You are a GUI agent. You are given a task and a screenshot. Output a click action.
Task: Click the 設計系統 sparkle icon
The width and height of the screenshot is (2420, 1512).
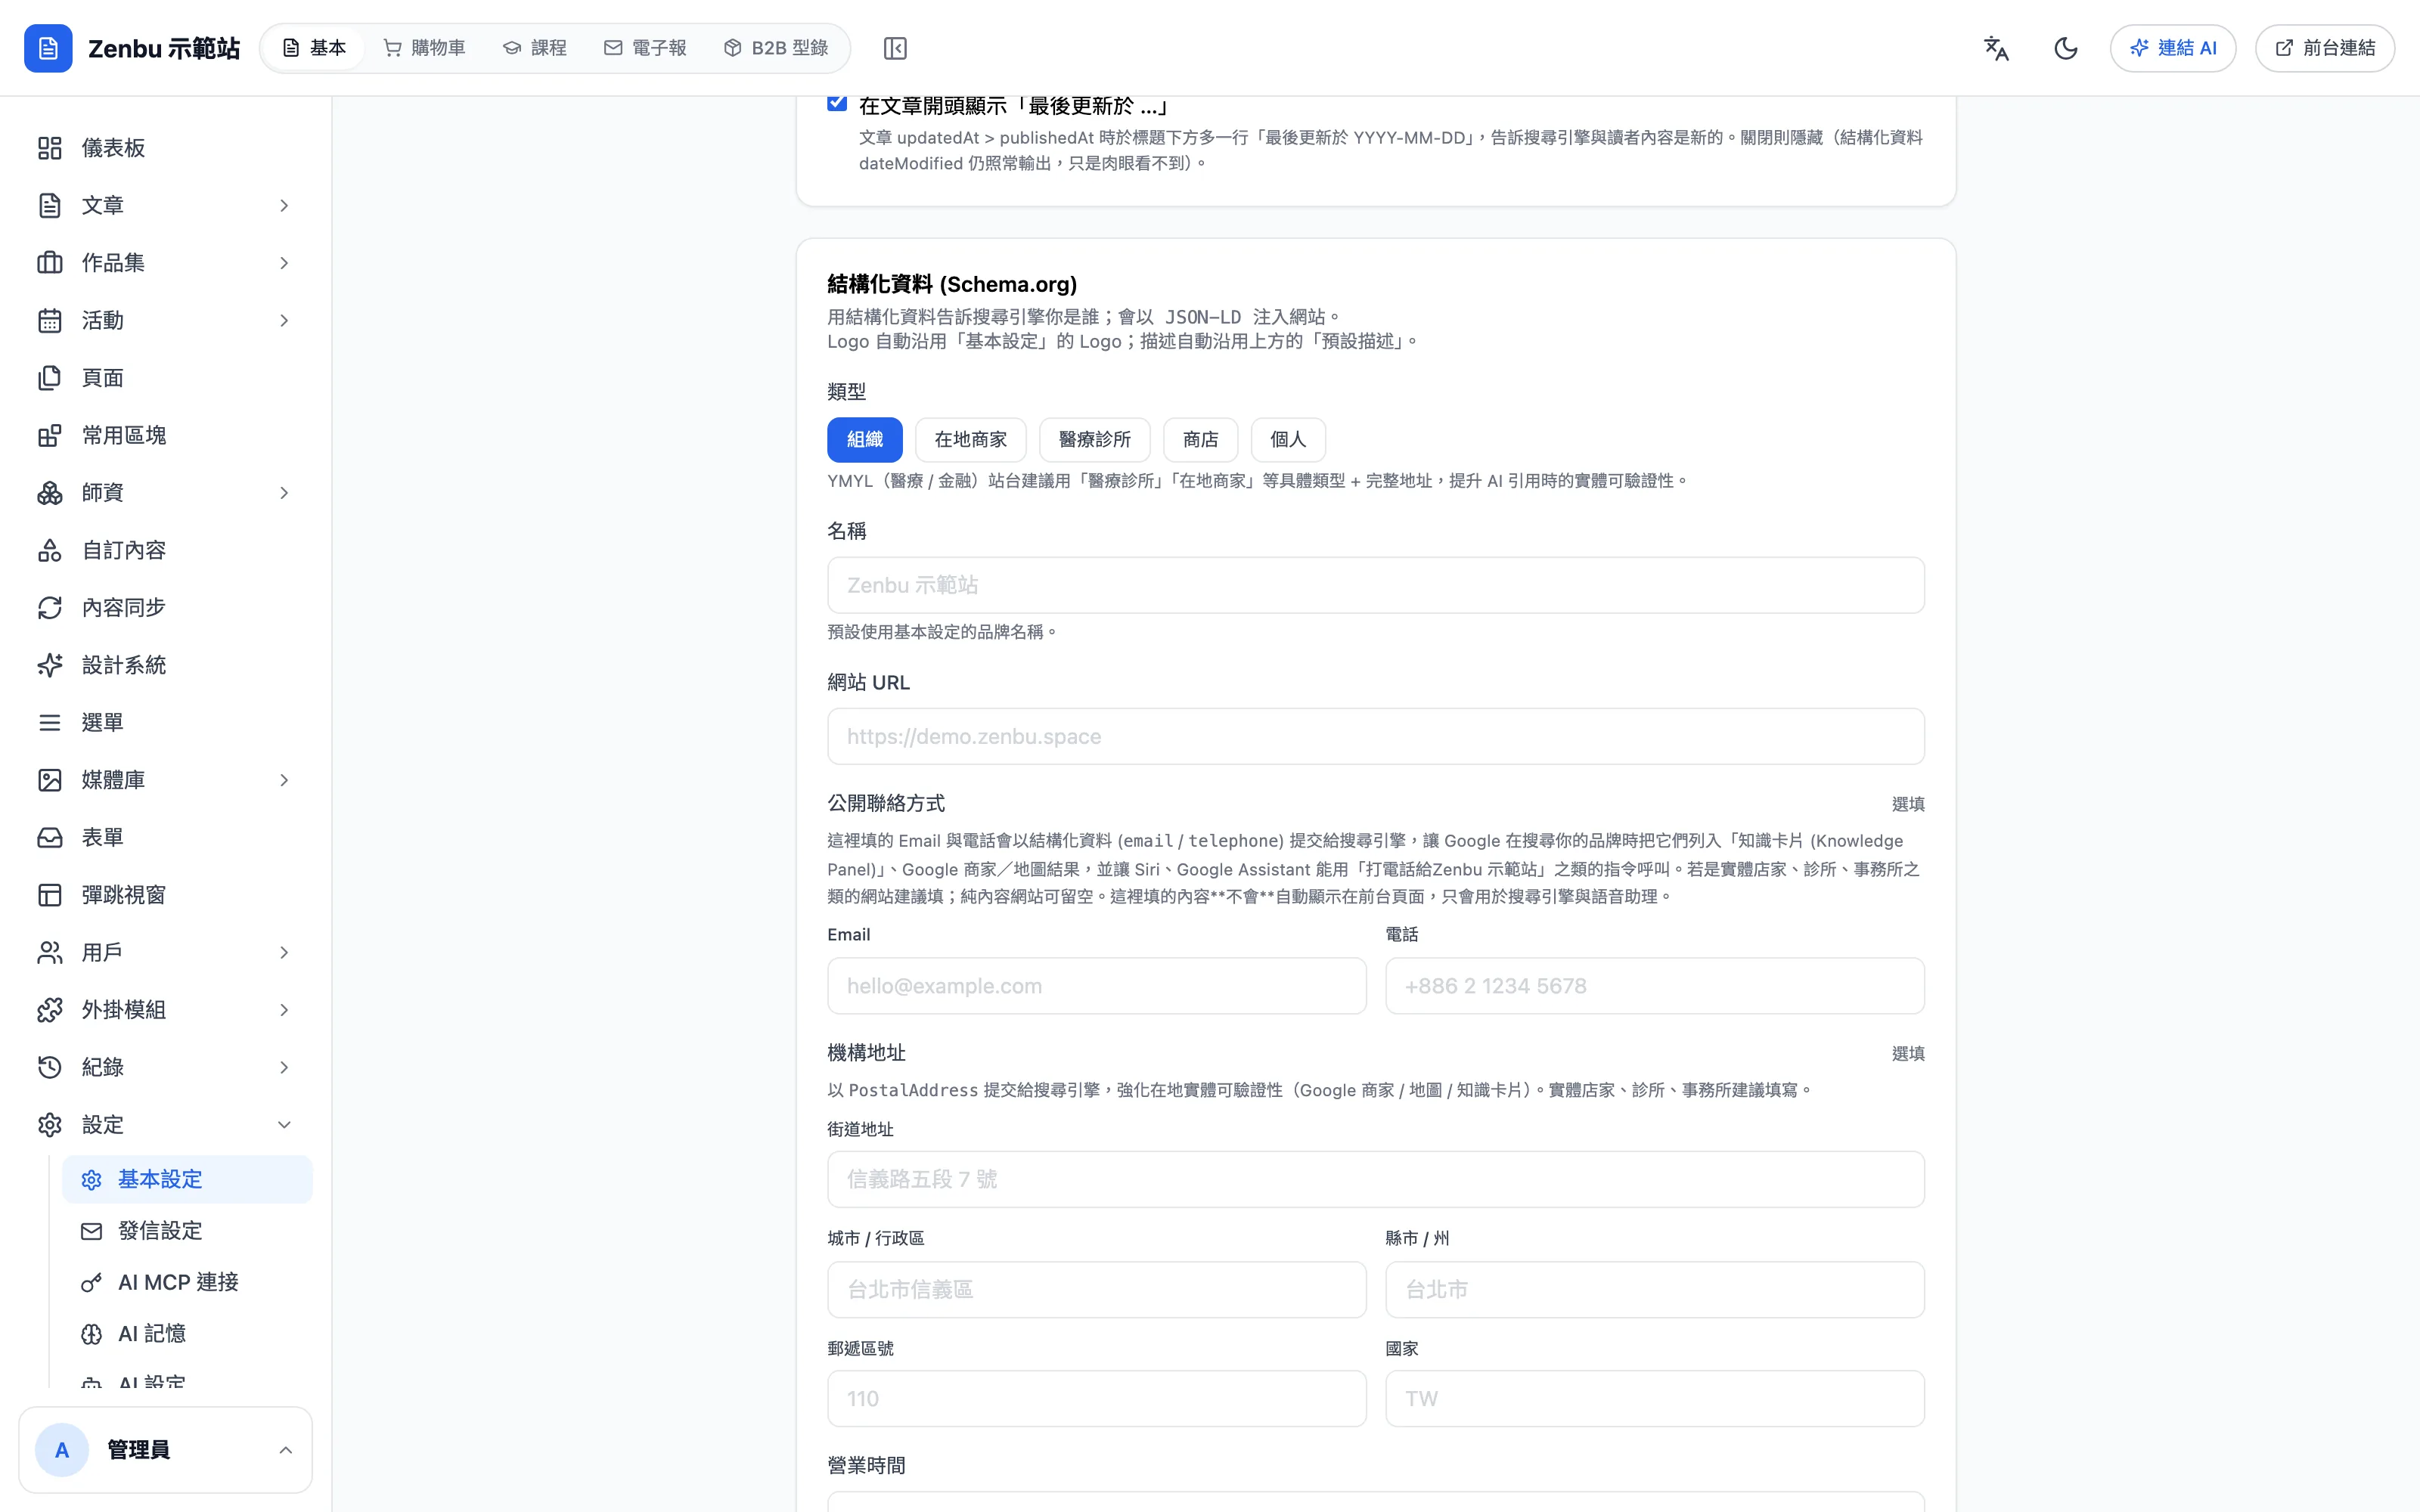pos(50,665)
